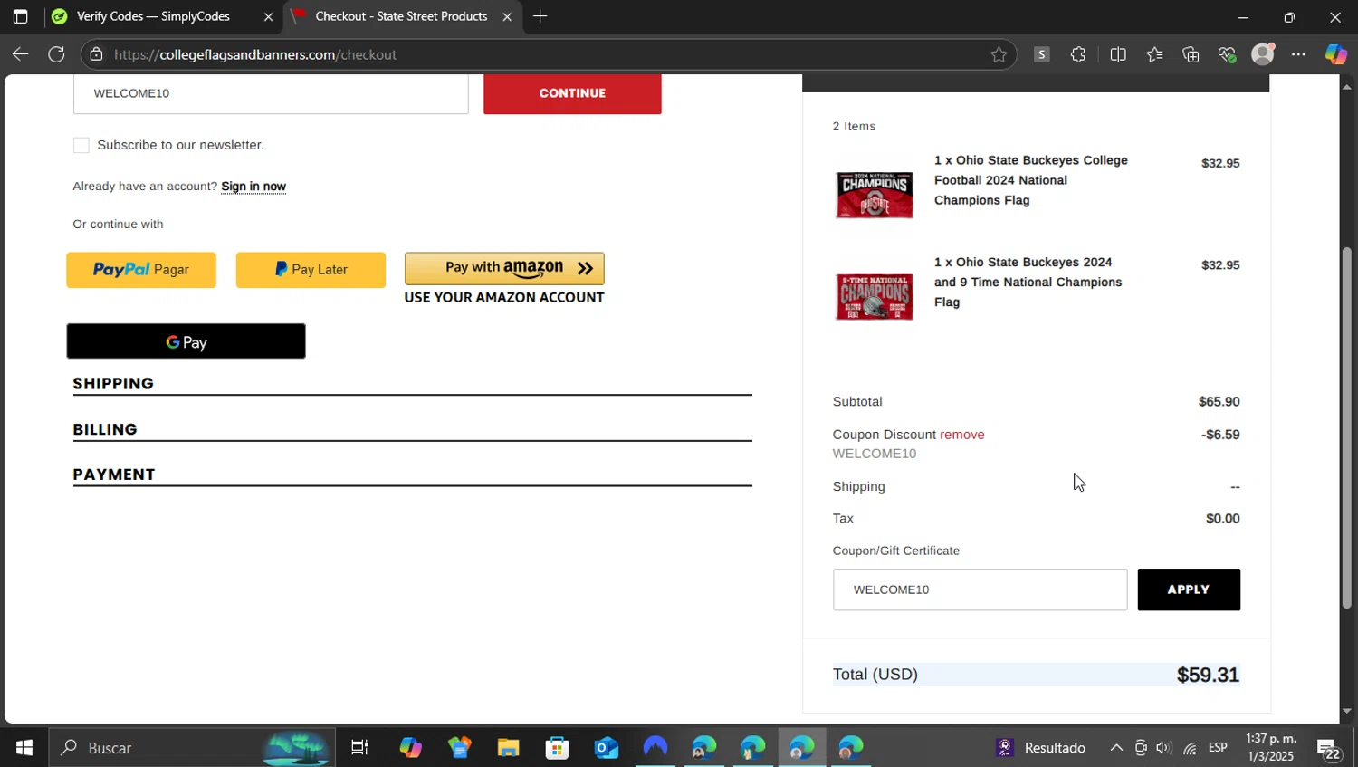Viewport: 1358px width, 767px height.
Task: Remove the WELCOME10 coupon discount
Action: (961, 435)
